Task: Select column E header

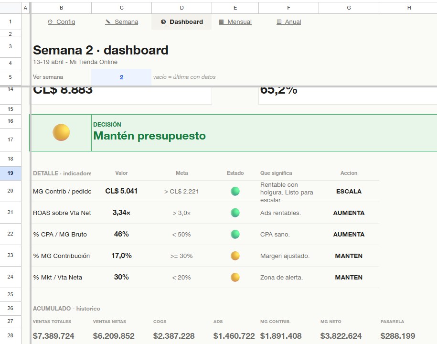Action: click(235, 8)
